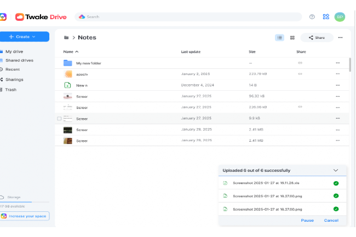The width and height of the screenshot is (356, 237).
Task: Collapse the upload status panel chevron
Action: tap(336, 170)
